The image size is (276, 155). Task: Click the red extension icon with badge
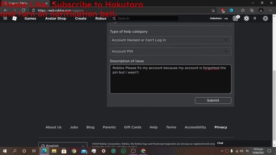point(223,10)
